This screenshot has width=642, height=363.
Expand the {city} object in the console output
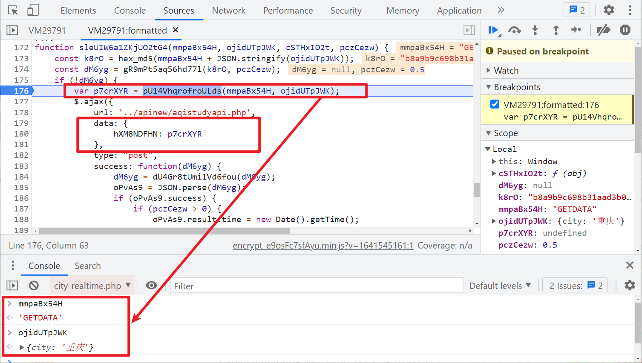(22, 347)
